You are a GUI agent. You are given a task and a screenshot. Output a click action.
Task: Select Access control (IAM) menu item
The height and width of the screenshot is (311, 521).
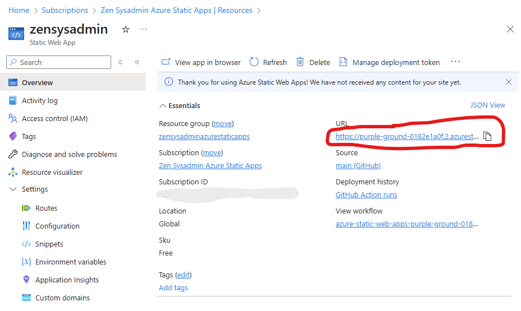54,119
